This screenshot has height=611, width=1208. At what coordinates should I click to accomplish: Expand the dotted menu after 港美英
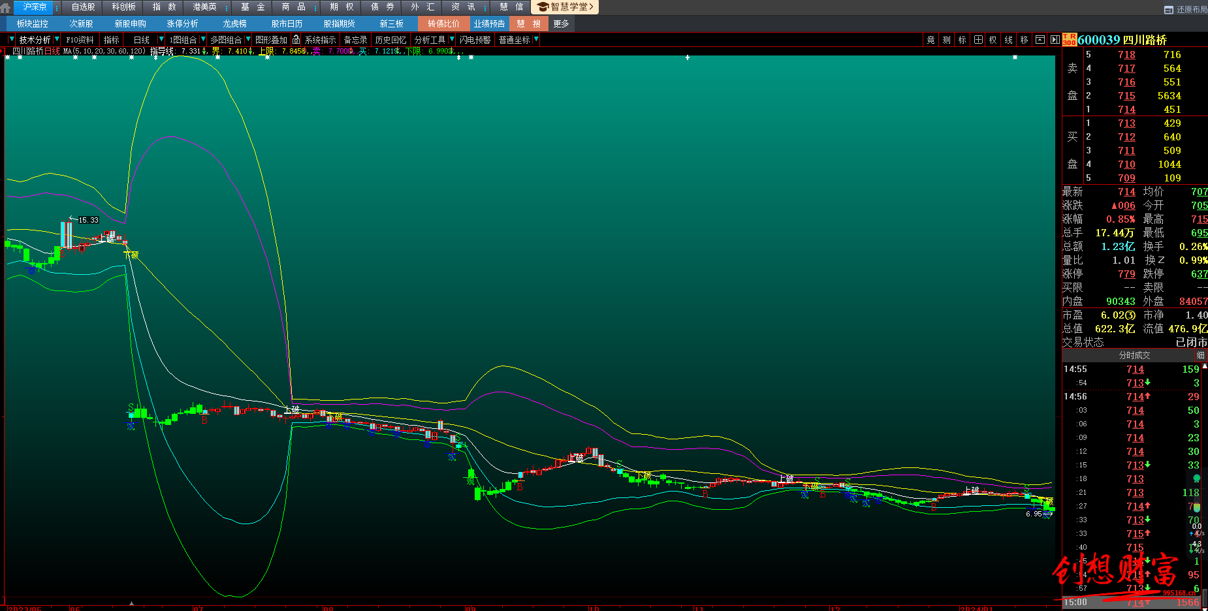pyautogui.click(x=226, y=7)
